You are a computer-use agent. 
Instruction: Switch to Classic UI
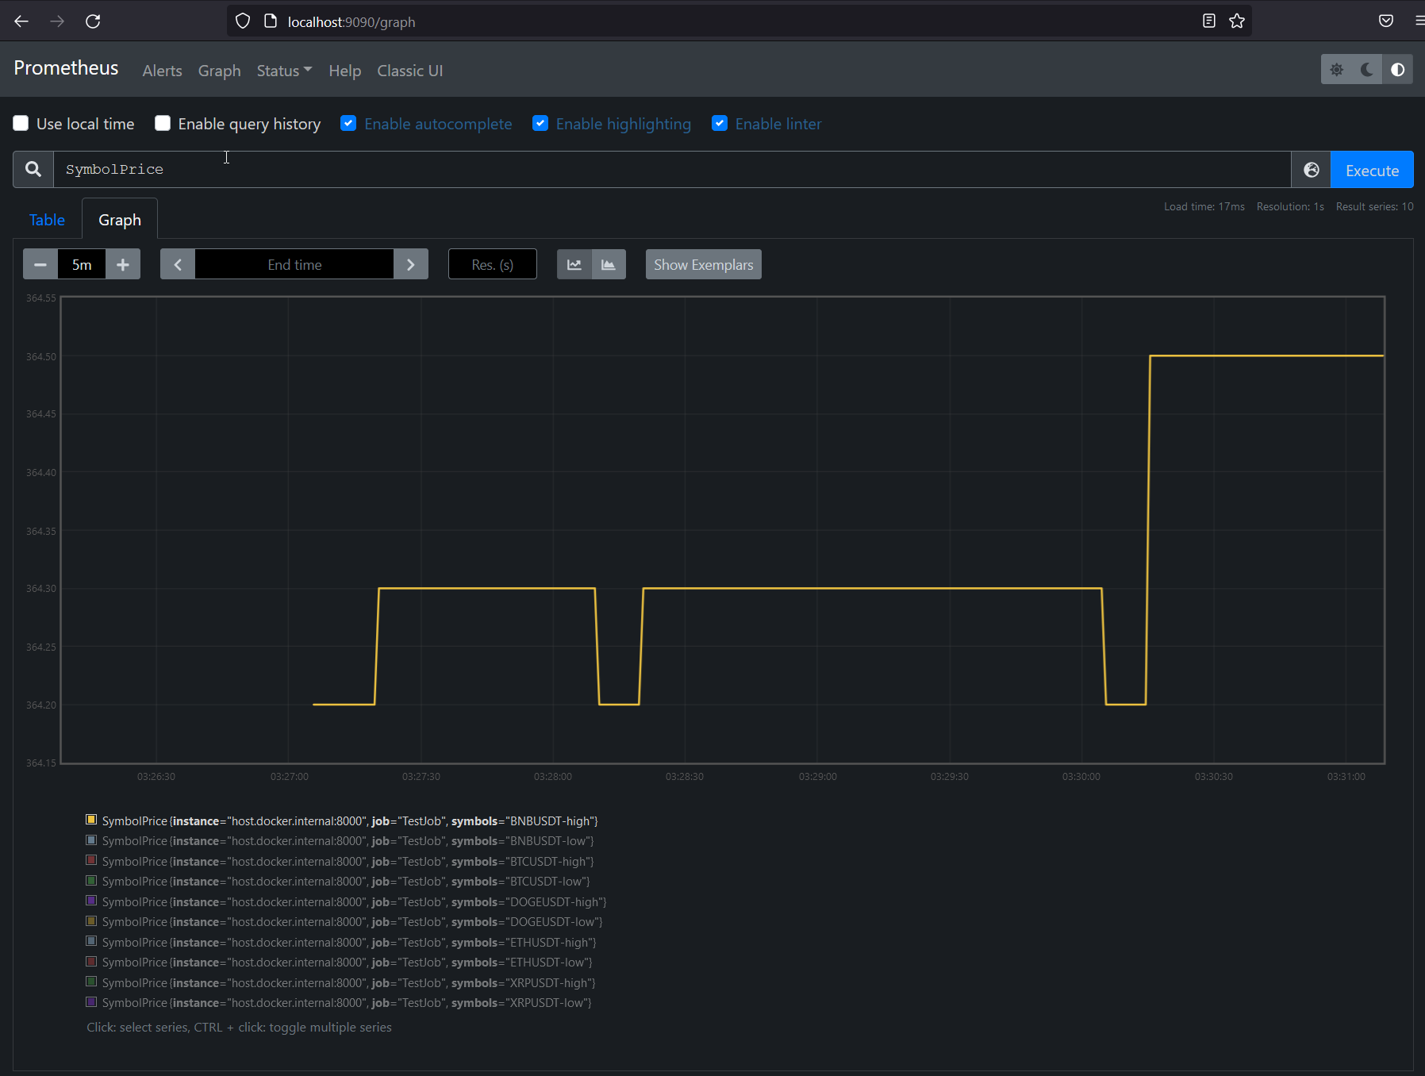[x=410, y=71]
